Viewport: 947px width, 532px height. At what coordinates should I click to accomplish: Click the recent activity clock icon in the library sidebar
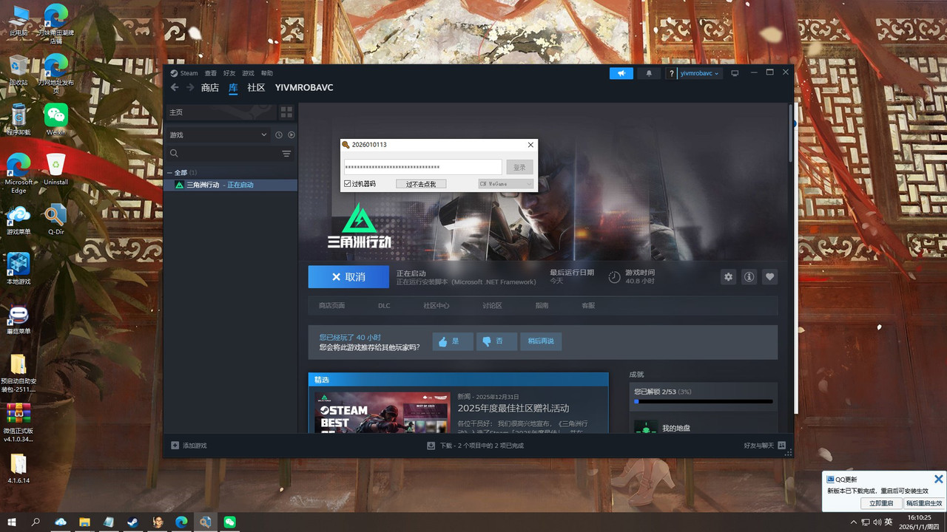[279, 135]
